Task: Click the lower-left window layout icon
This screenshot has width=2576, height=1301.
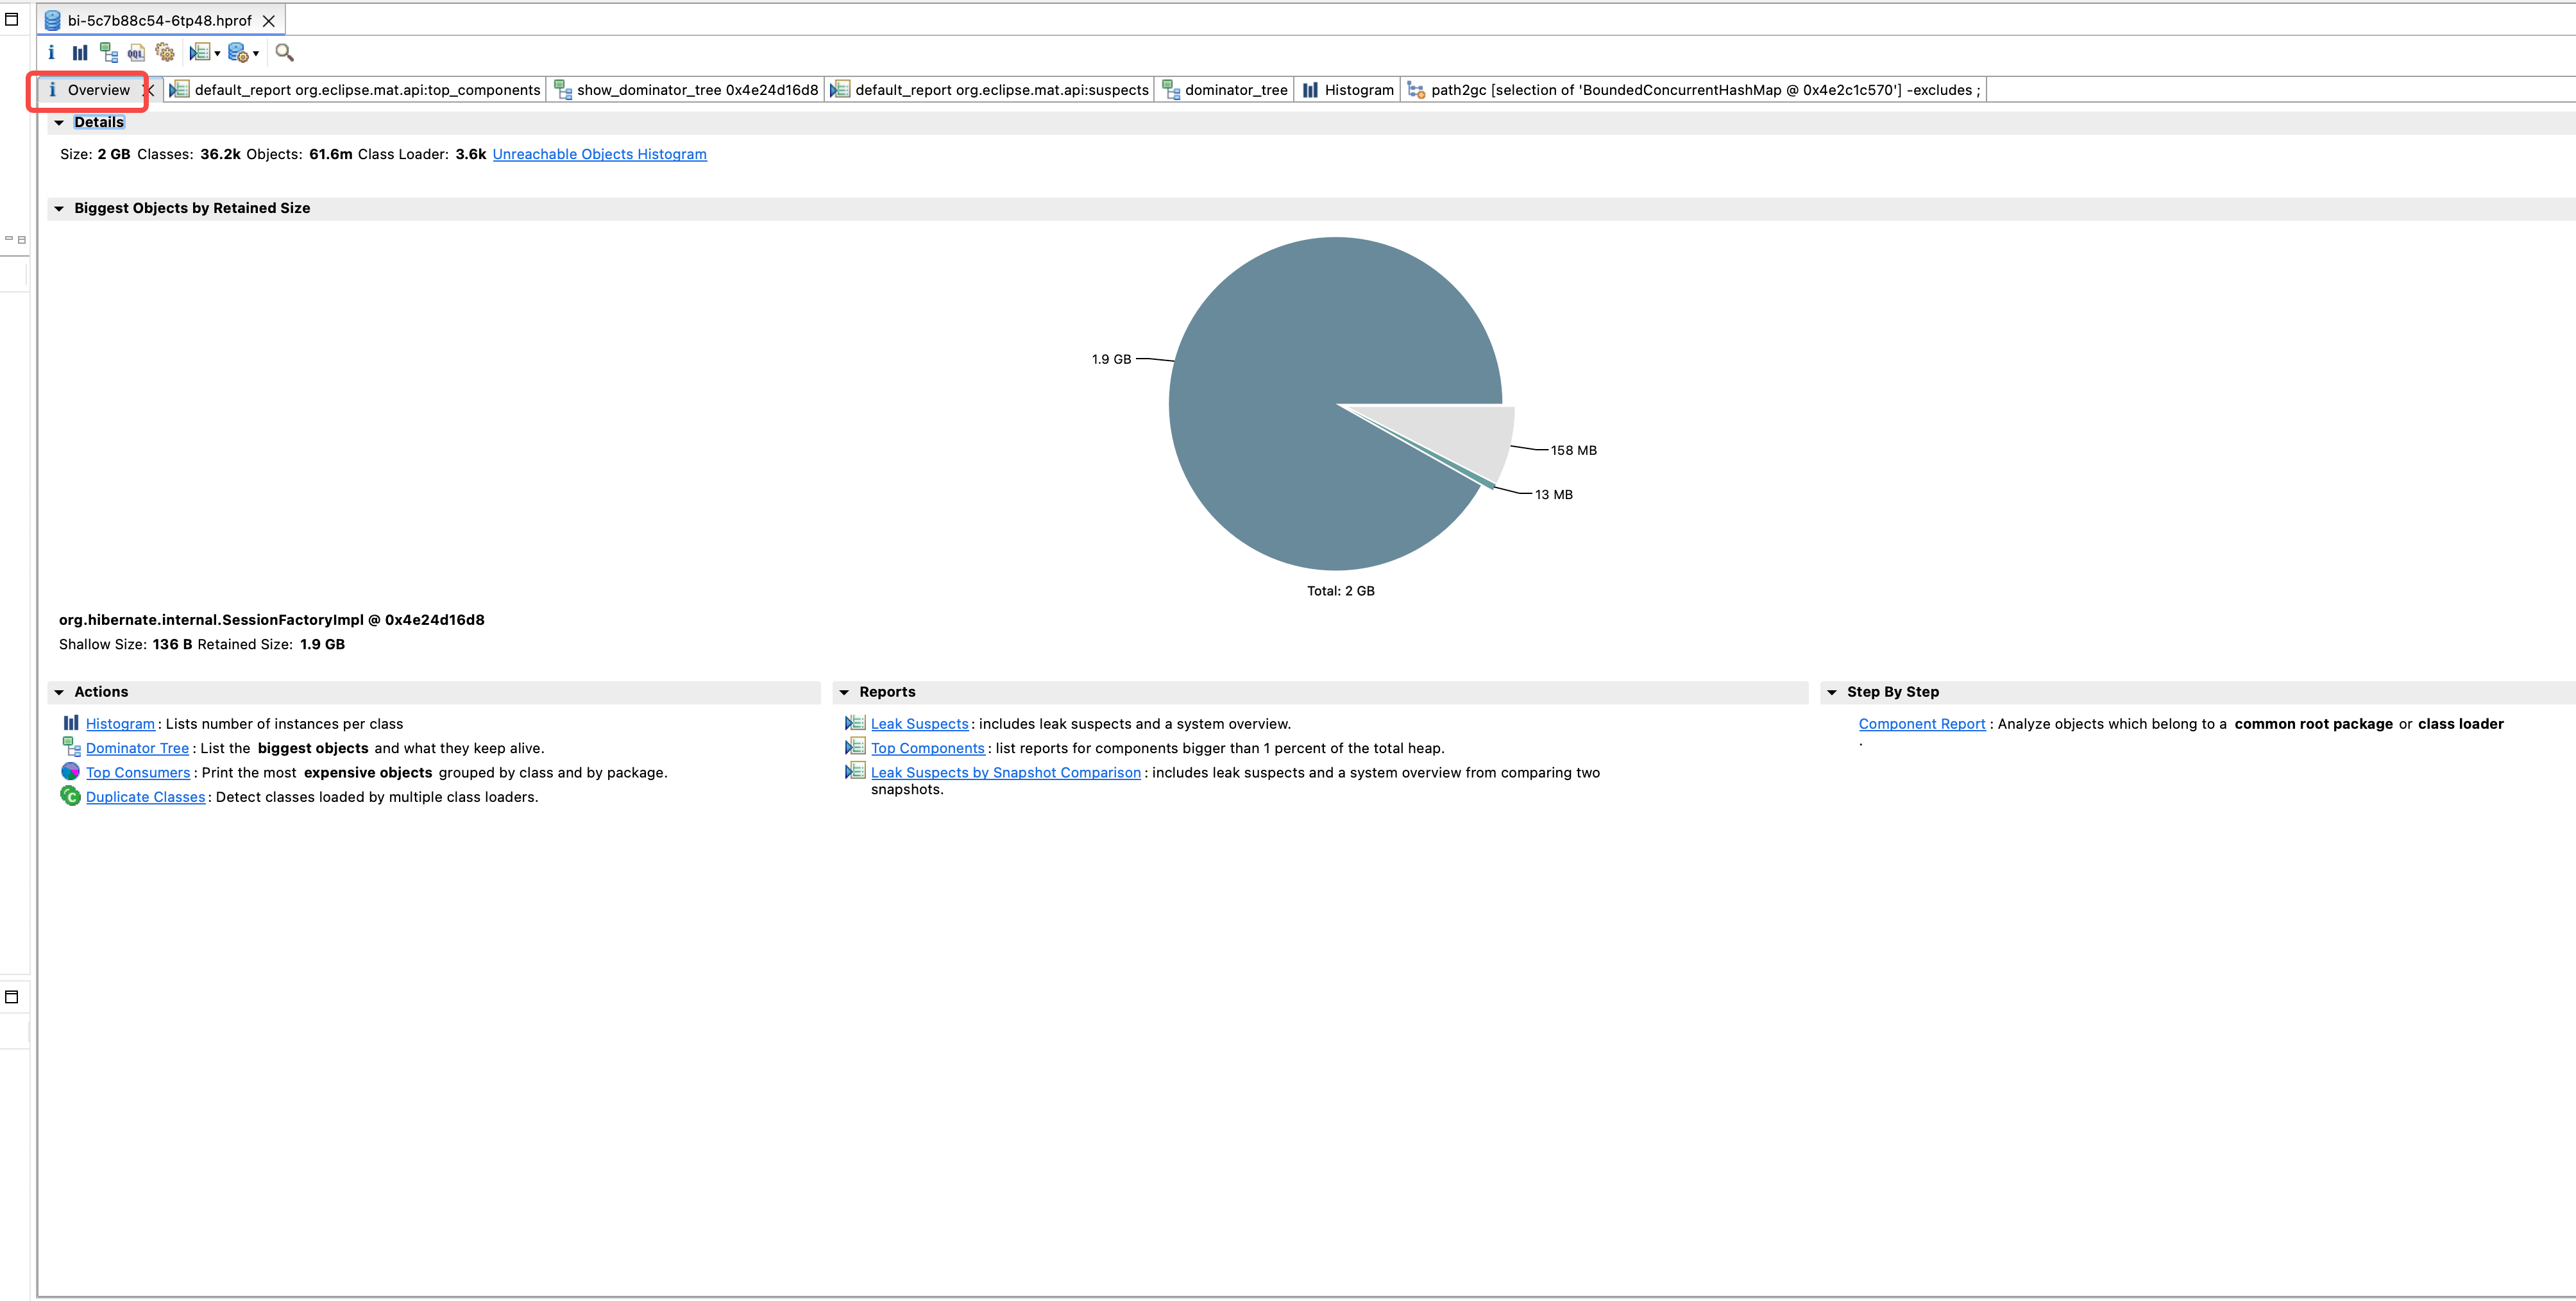Action: pos(12,997)
